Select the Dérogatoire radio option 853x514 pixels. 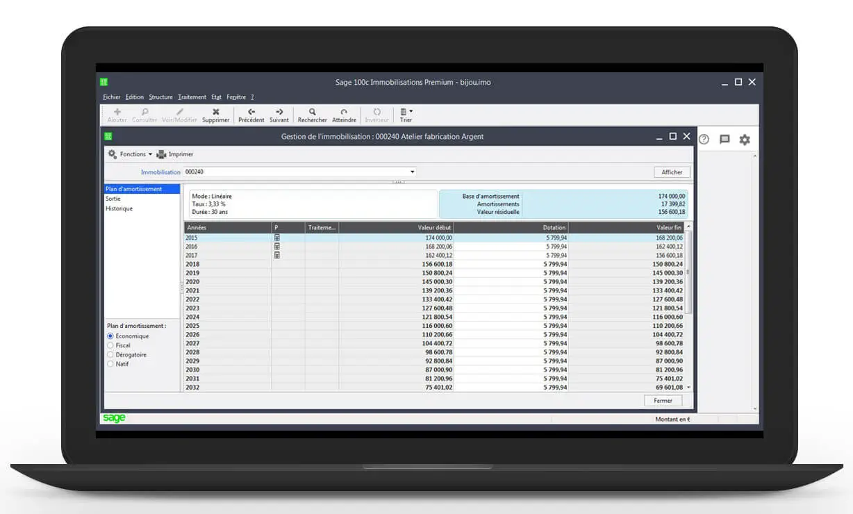[110, 355]
